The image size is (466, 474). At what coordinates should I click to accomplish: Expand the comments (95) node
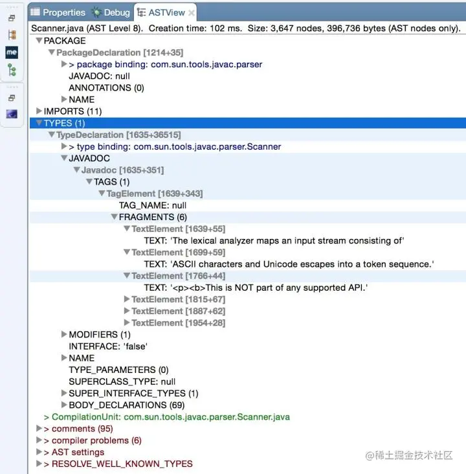pos(39,428)
